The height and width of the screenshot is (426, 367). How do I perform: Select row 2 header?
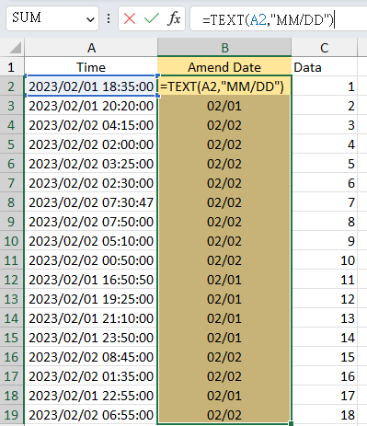pyautogui.click(x=12, y=86)
